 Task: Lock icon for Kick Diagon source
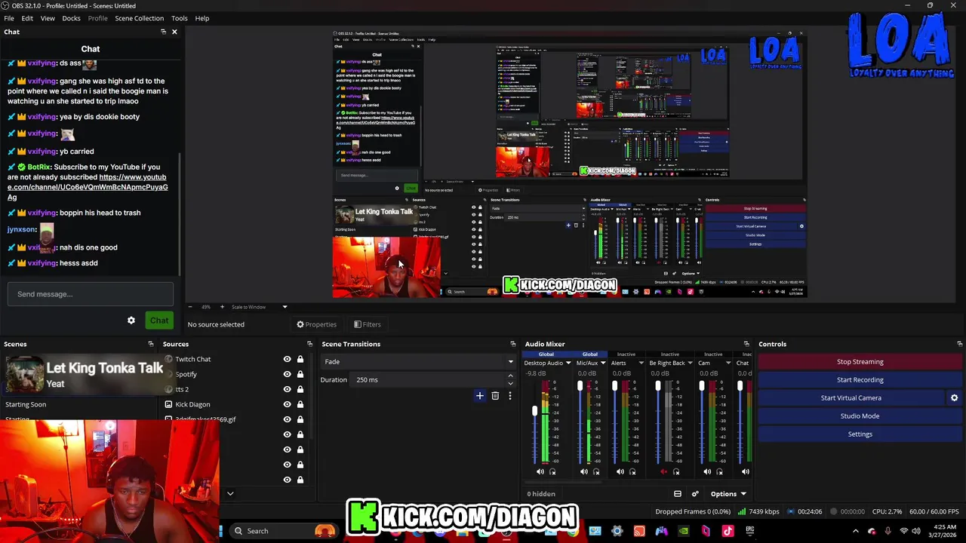point(300,404)
